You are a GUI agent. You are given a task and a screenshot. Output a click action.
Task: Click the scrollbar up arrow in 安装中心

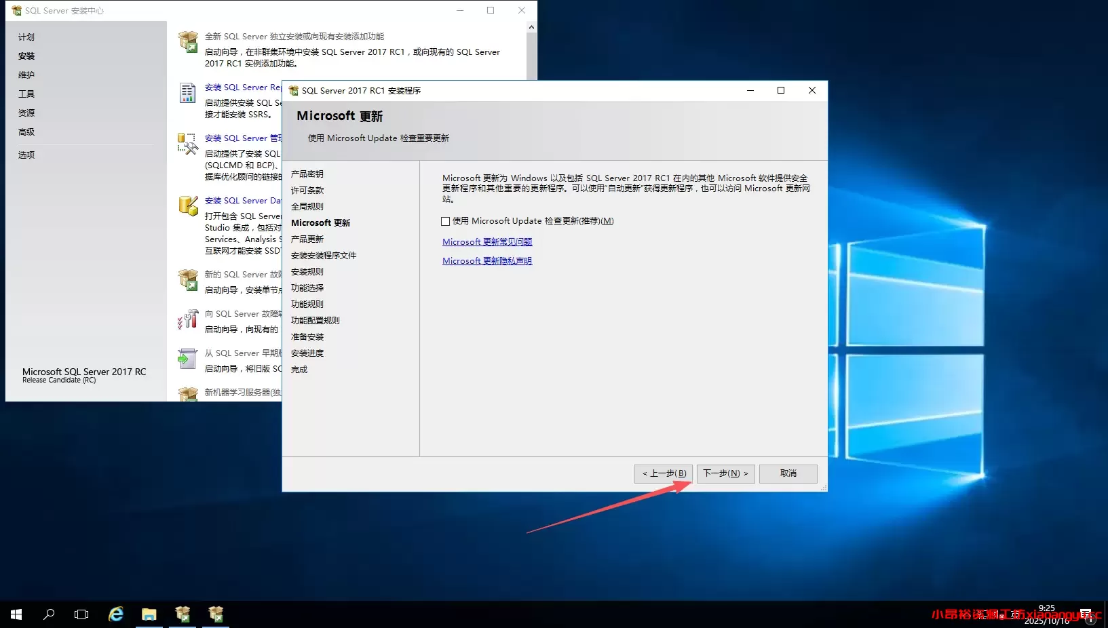click(x=531, y=26)
